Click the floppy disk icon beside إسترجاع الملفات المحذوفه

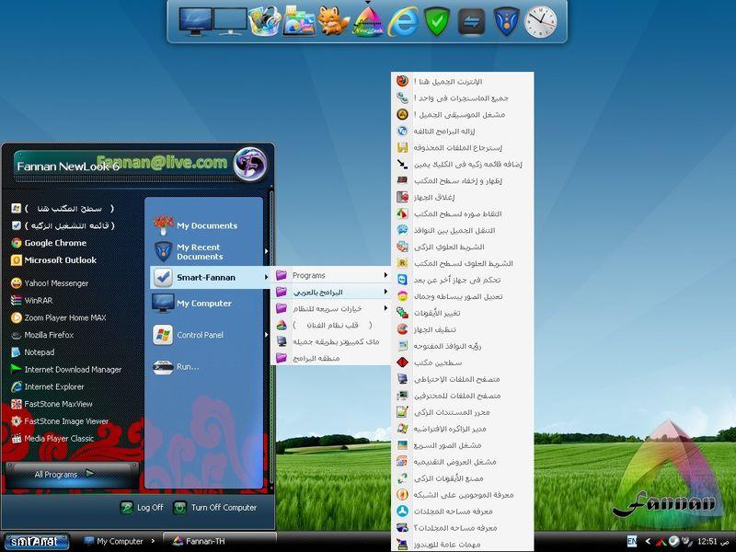[402, 147]
